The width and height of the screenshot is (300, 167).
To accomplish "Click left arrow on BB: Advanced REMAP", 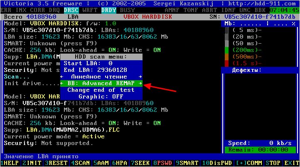I will [62, 83].
